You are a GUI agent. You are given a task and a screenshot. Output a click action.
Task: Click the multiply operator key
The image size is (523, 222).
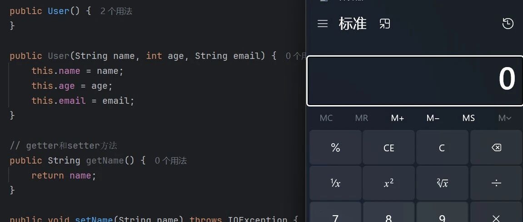496,212
